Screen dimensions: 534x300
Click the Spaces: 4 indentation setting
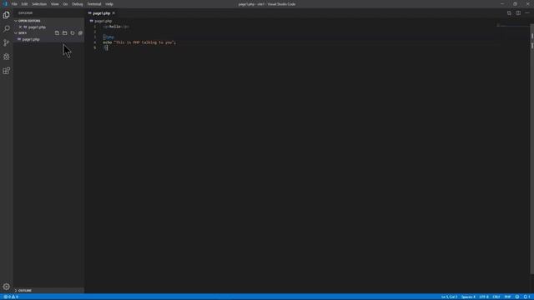(x=468, y=297)
